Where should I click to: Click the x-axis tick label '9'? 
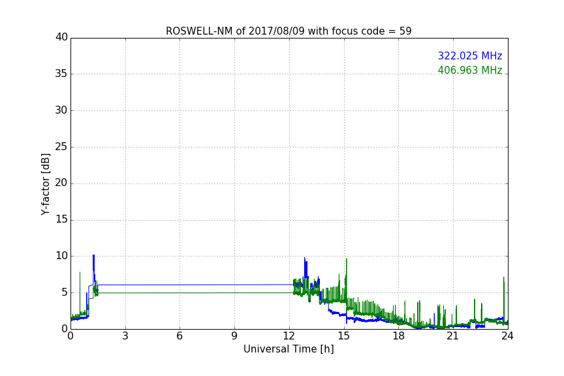pyautogui.click(x=234, y=336)
